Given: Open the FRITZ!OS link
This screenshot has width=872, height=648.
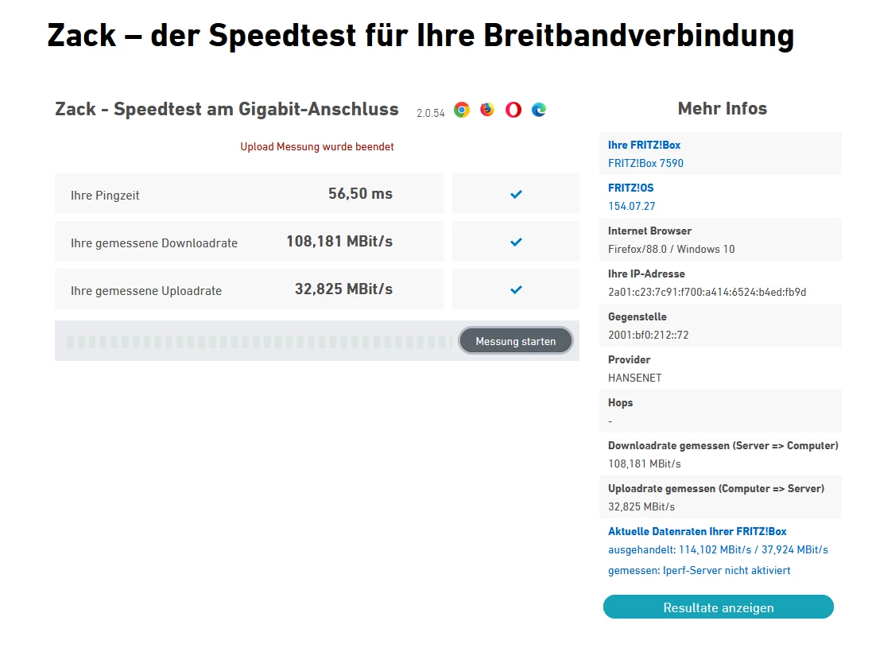Looking at the screenshot, I should pos(630,188).
